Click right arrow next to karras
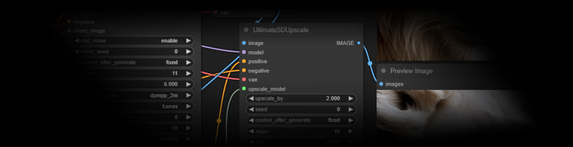The width and height of the screenshot is (573, 147). coord(188,106)
